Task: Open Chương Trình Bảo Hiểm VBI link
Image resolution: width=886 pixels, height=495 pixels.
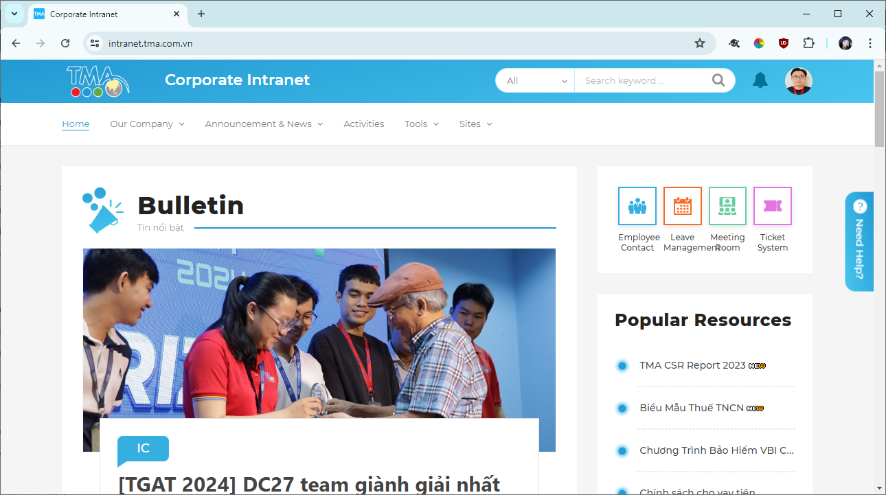Action: tap(716, 450)
